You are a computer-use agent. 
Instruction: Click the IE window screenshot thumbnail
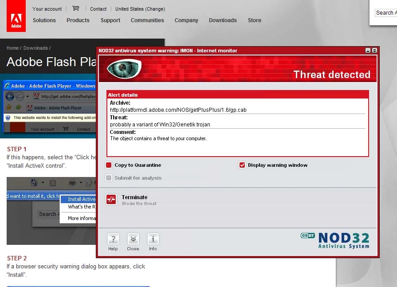click(x=50, y=106)
